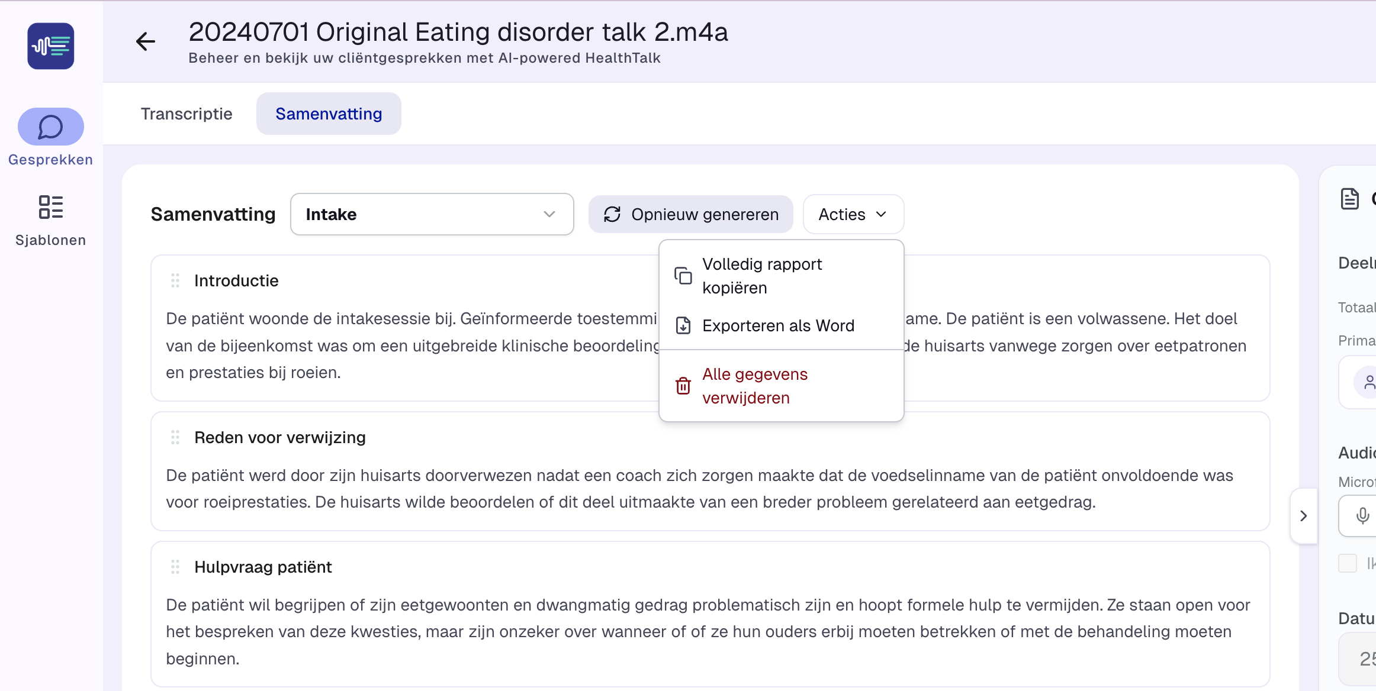Click drag handle of Hulpvraag patiënt
Screen dimensions: 1376x691
pyautogui.click(x=175, y=567)
